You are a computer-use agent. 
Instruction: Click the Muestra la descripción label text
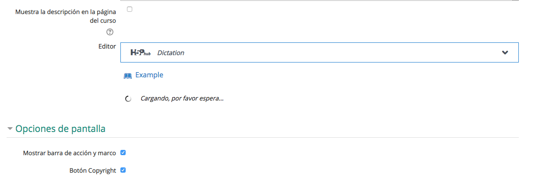click(x=66, y=16)
